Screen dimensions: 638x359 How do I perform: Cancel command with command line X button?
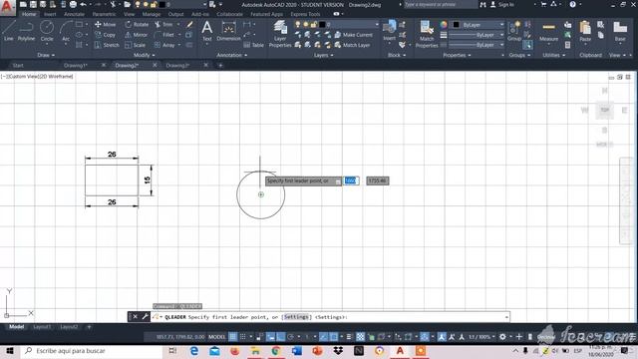pyautogui.click(x=136, y=317)
